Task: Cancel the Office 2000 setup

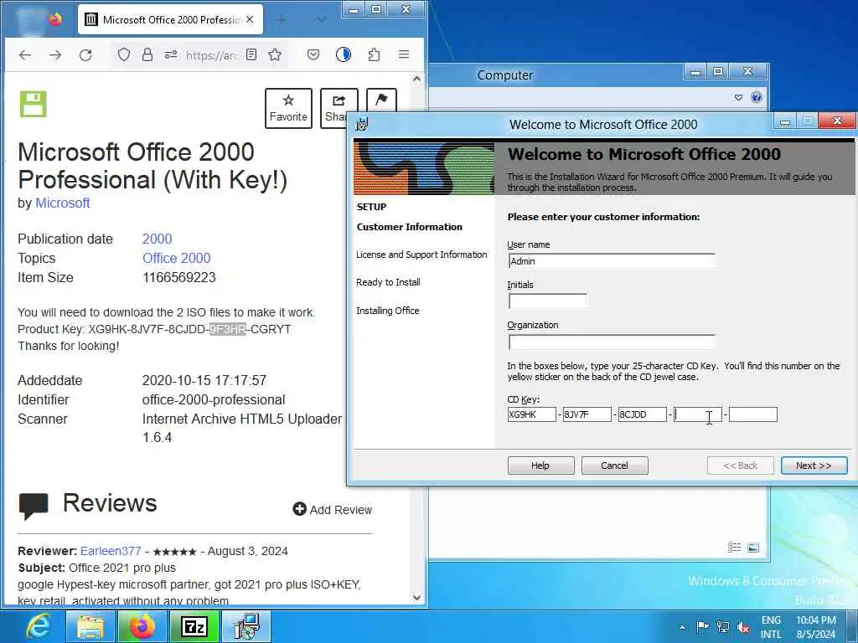Action: pyautogui.click(x=614, y=466)
